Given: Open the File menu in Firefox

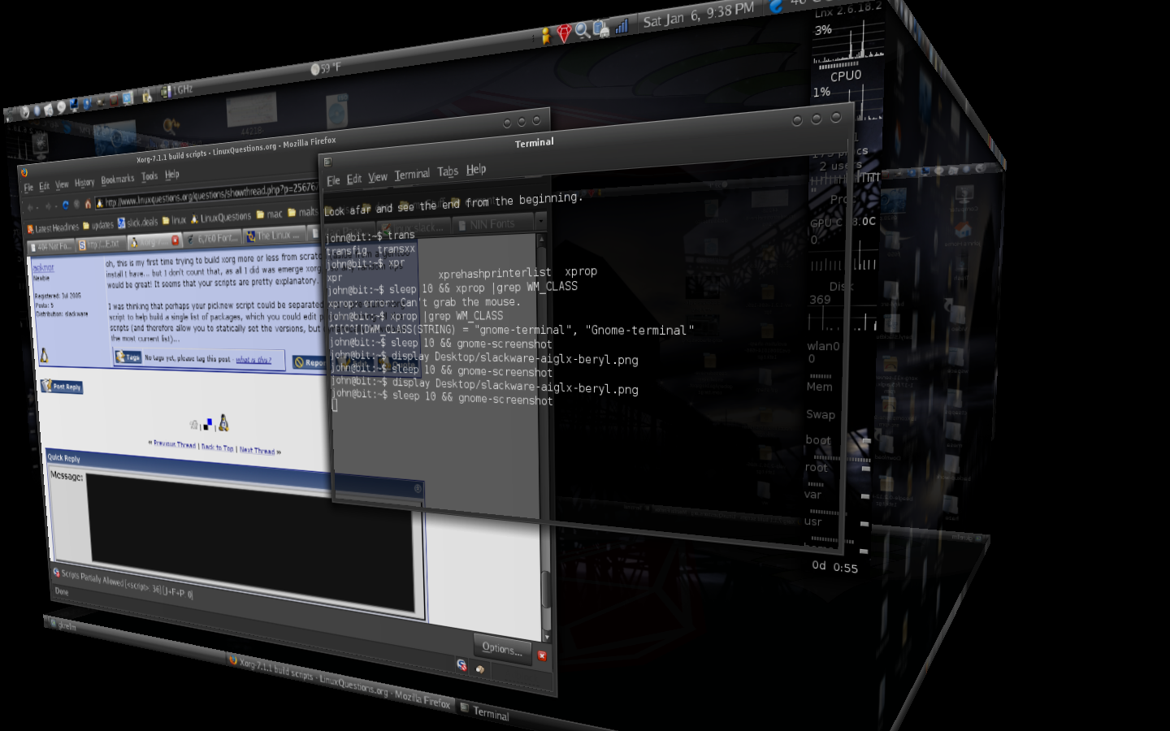Looking at the screenshot, I should point(28,188).
